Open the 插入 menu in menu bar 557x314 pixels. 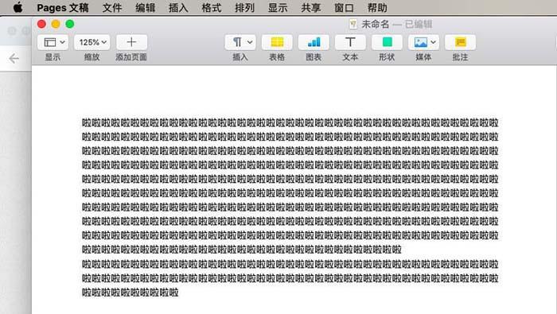point(178,7)
